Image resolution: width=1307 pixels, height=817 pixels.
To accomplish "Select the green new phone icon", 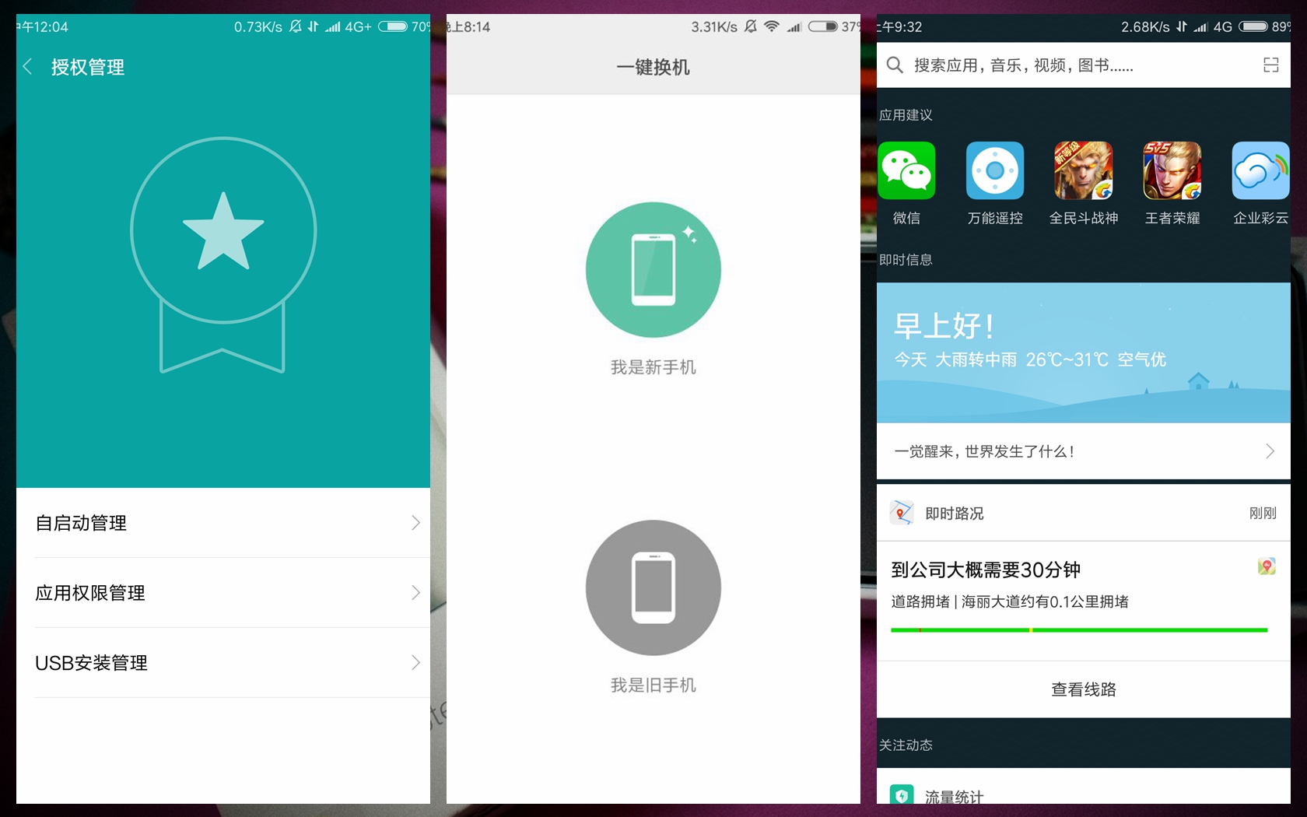I will 653,269.
